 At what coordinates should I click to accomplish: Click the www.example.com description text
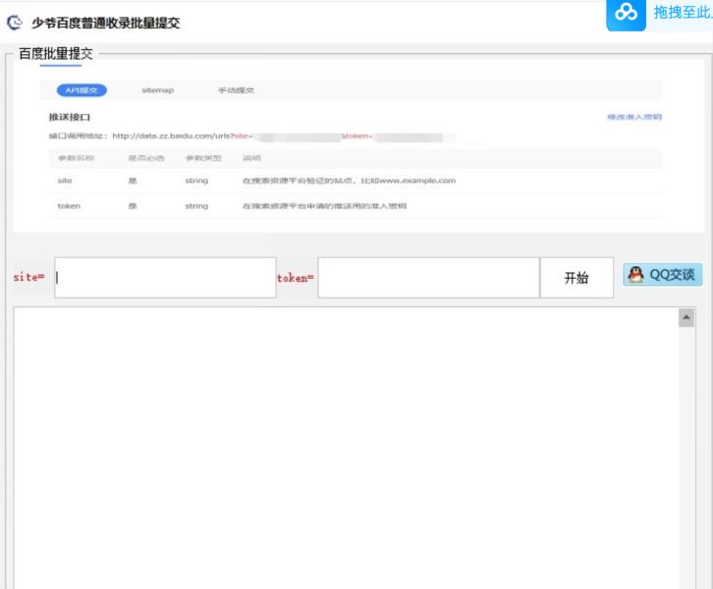tap(350, 181)
